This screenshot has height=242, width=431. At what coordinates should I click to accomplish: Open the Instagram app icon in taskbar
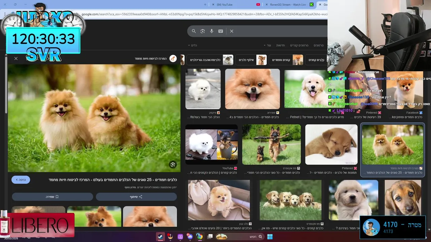coord(180,237)
